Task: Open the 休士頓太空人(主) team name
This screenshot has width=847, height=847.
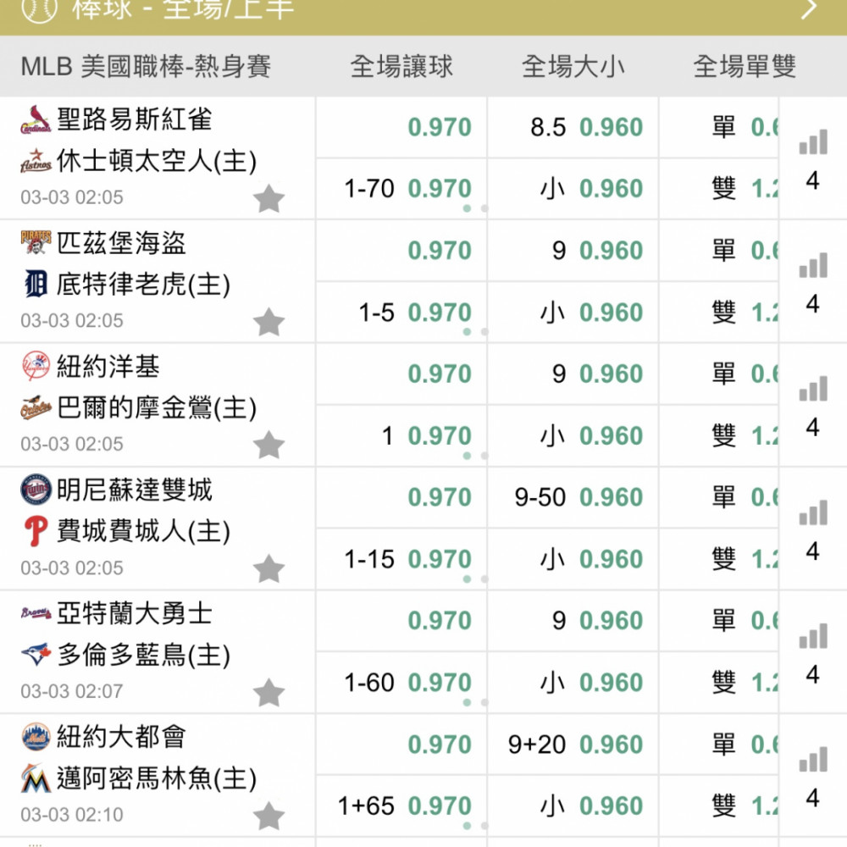Action: pos(157,161)
